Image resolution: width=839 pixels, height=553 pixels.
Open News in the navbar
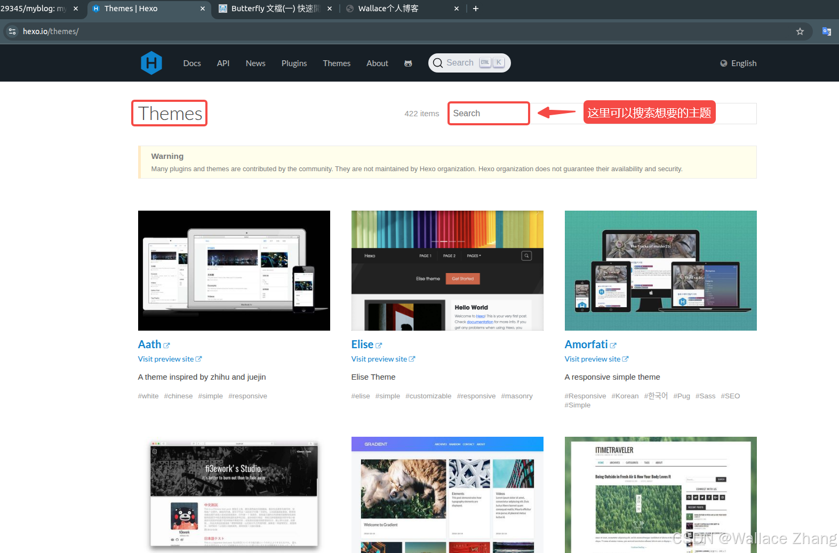coord(255,63)
